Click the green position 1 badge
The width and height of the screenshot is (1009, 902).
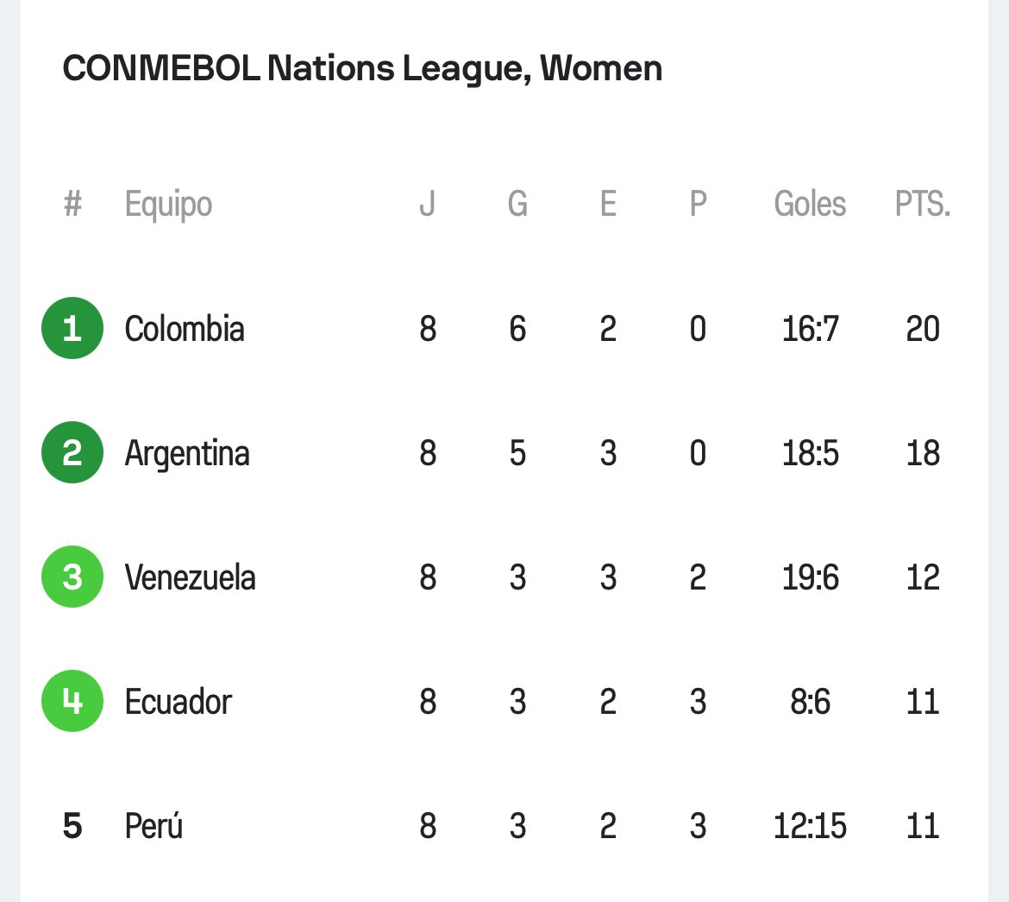72,328
